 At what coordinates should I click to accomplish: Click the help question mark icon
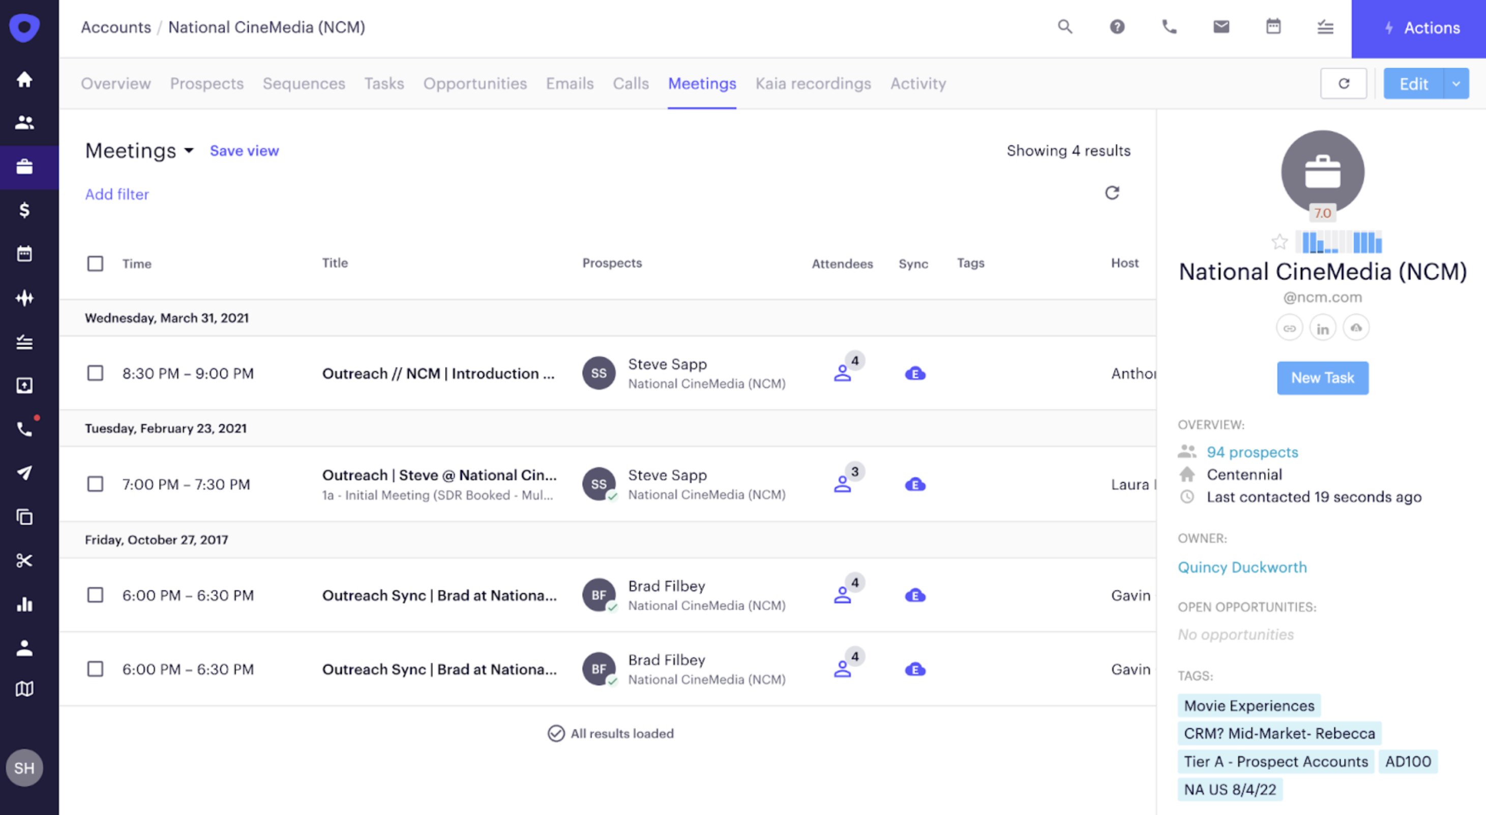[x=1117, y=27]
